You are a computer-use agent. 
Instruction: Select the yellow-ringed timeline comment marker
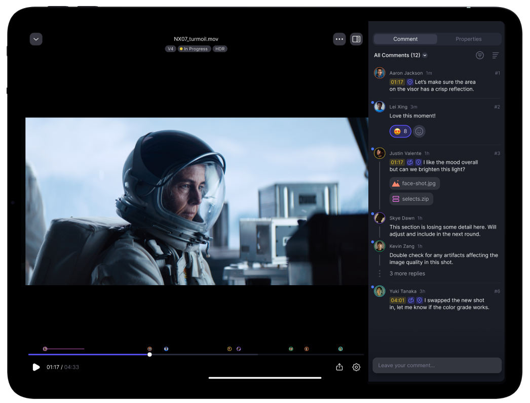pos(230,349)
